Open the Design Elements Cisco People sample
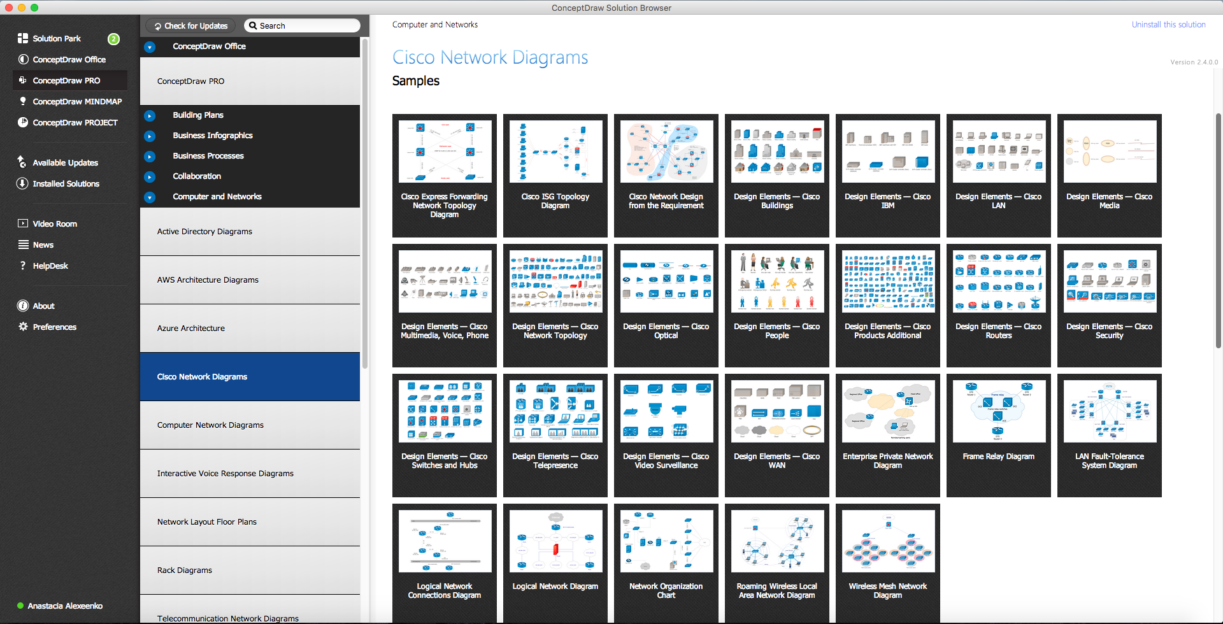The width and height of the screenshot is (1223, 624). pyautogui.click(x=777, y=306)
